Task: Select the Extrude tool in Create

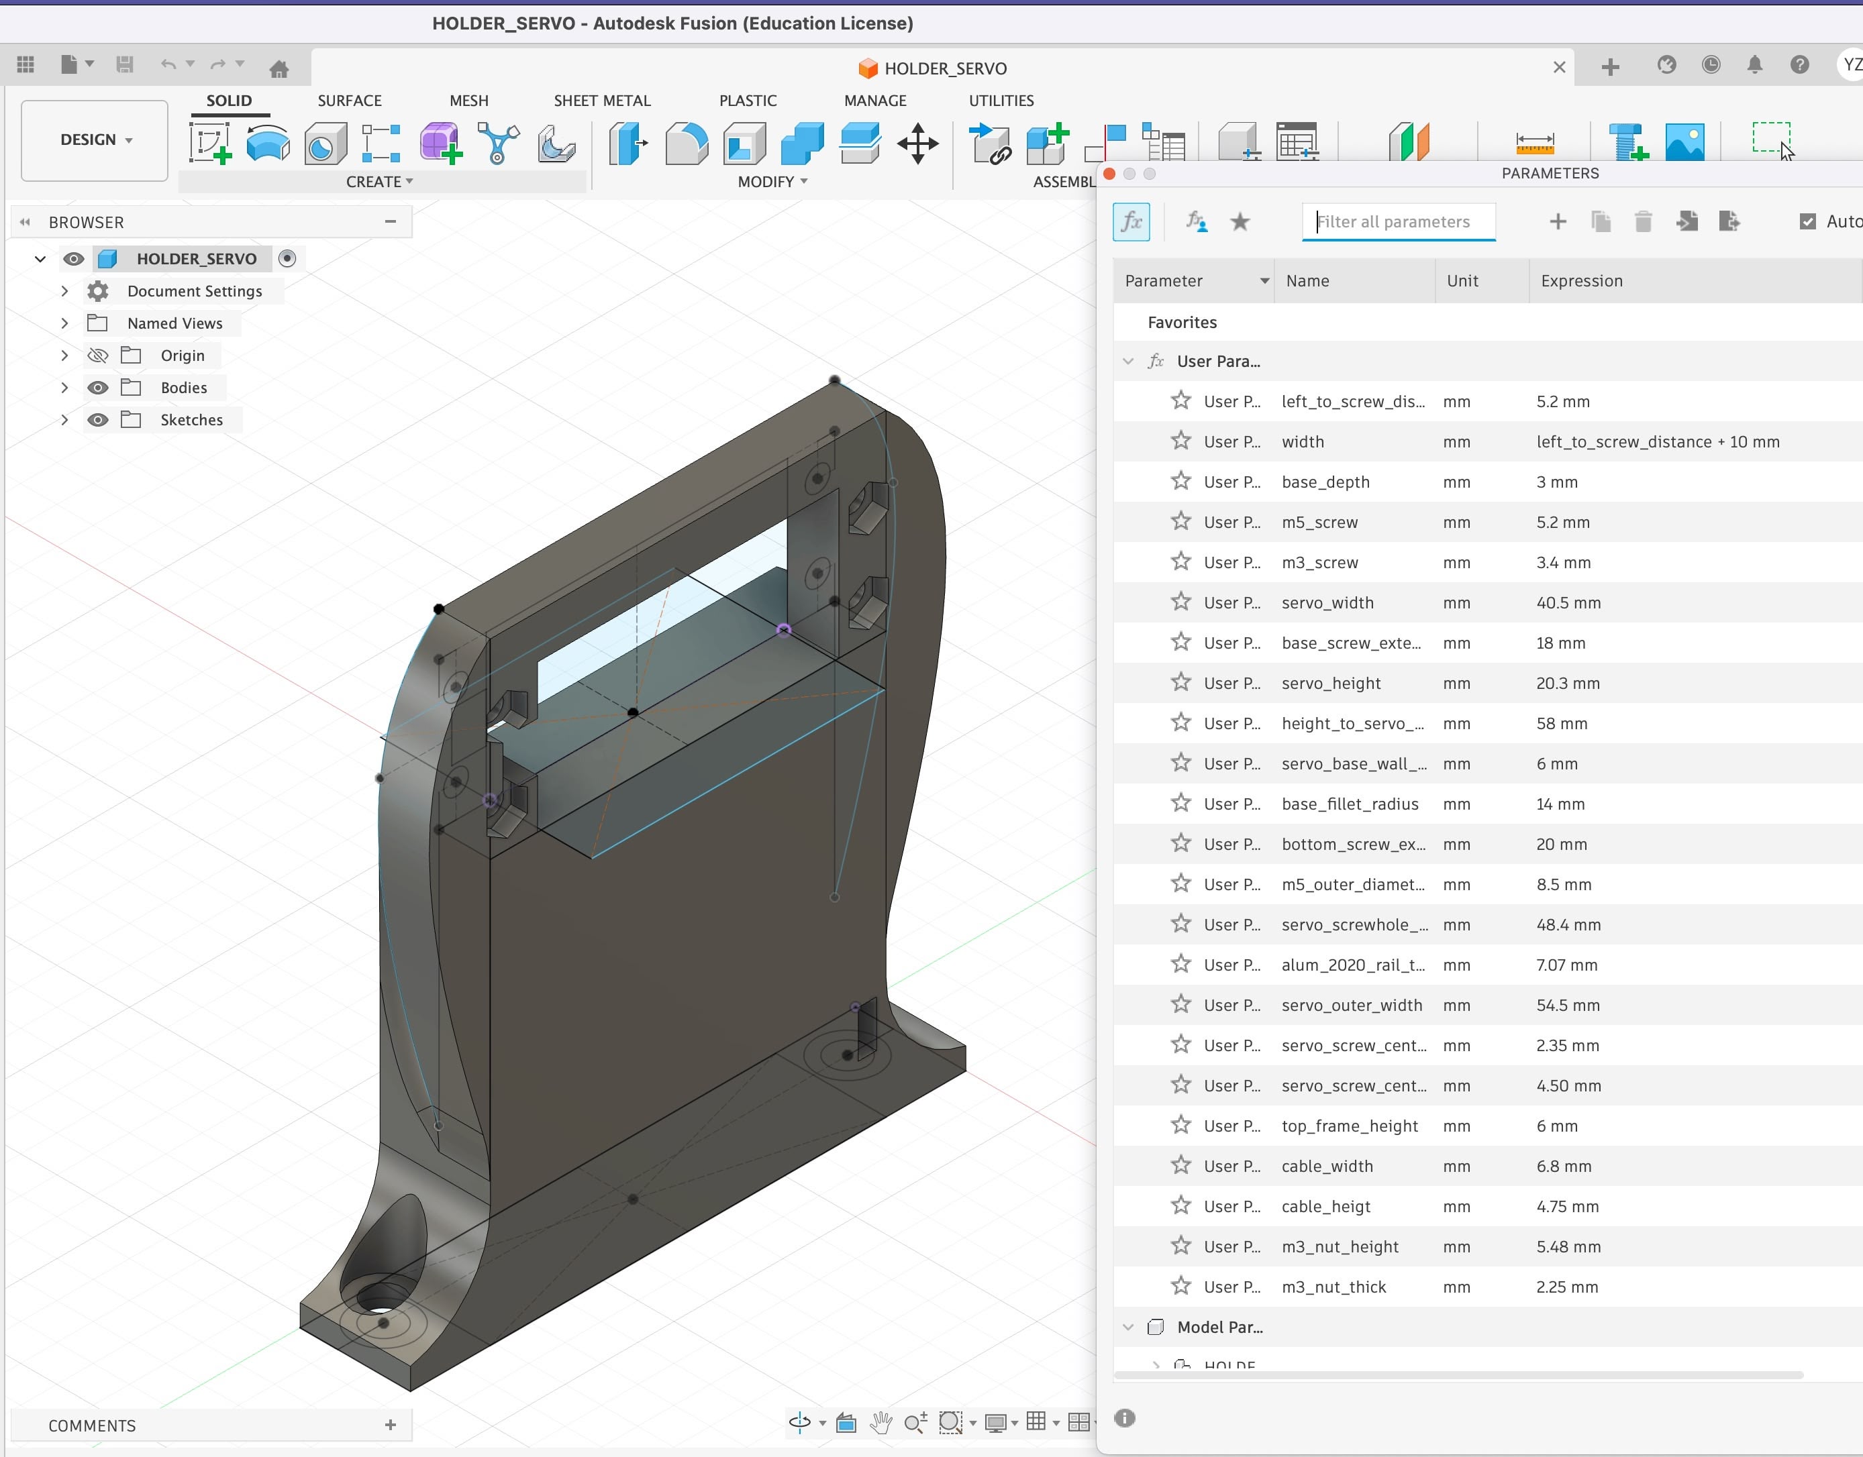Action: pyautogui.click(x=268, y=142)
